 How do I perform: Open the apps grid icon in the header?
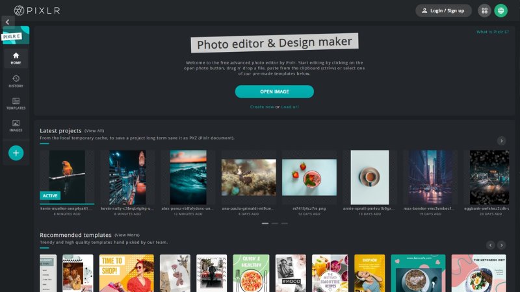(x=484, y=10)
